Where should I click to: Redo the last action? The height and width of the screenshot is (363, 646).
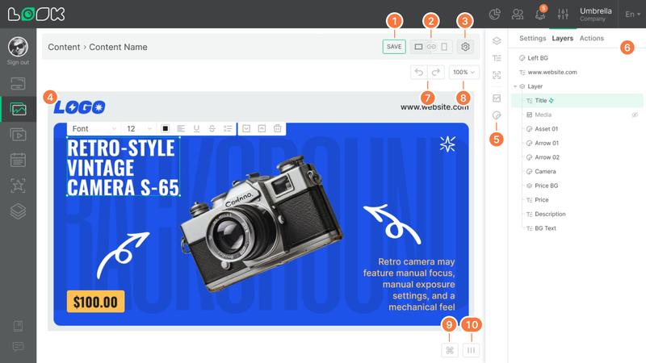point(436,73)
